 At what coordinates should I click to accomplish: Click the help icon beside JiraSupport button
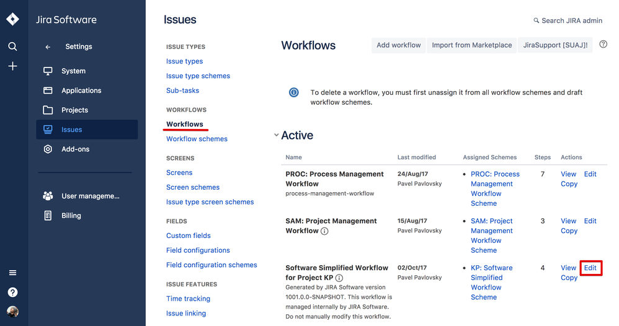click(603, 44)
